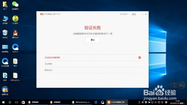The image size is (187, 105).
Task: Open QQ Browser from the taskbar
Action: coord(102,102)
